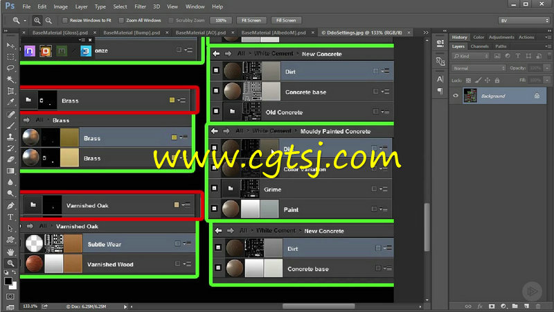The image size is (554, 312).
Task: Select the Horizontal Type tool
Action: tap(10, 217)
